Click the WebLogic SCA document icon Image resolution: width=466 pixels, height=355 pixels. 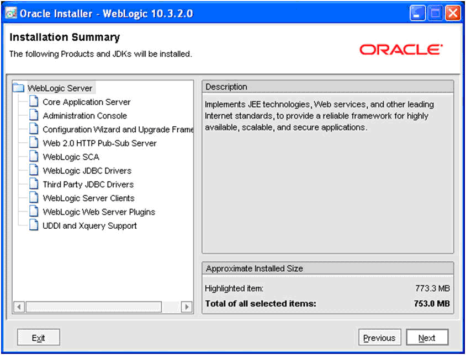coord(34,157)
